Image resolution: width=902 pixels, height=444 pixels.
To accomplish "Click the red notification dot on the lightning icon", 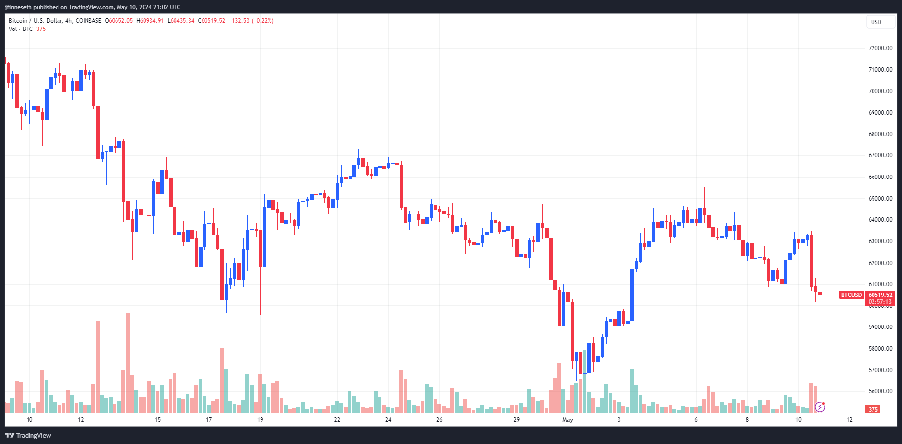I will (824, 403).
